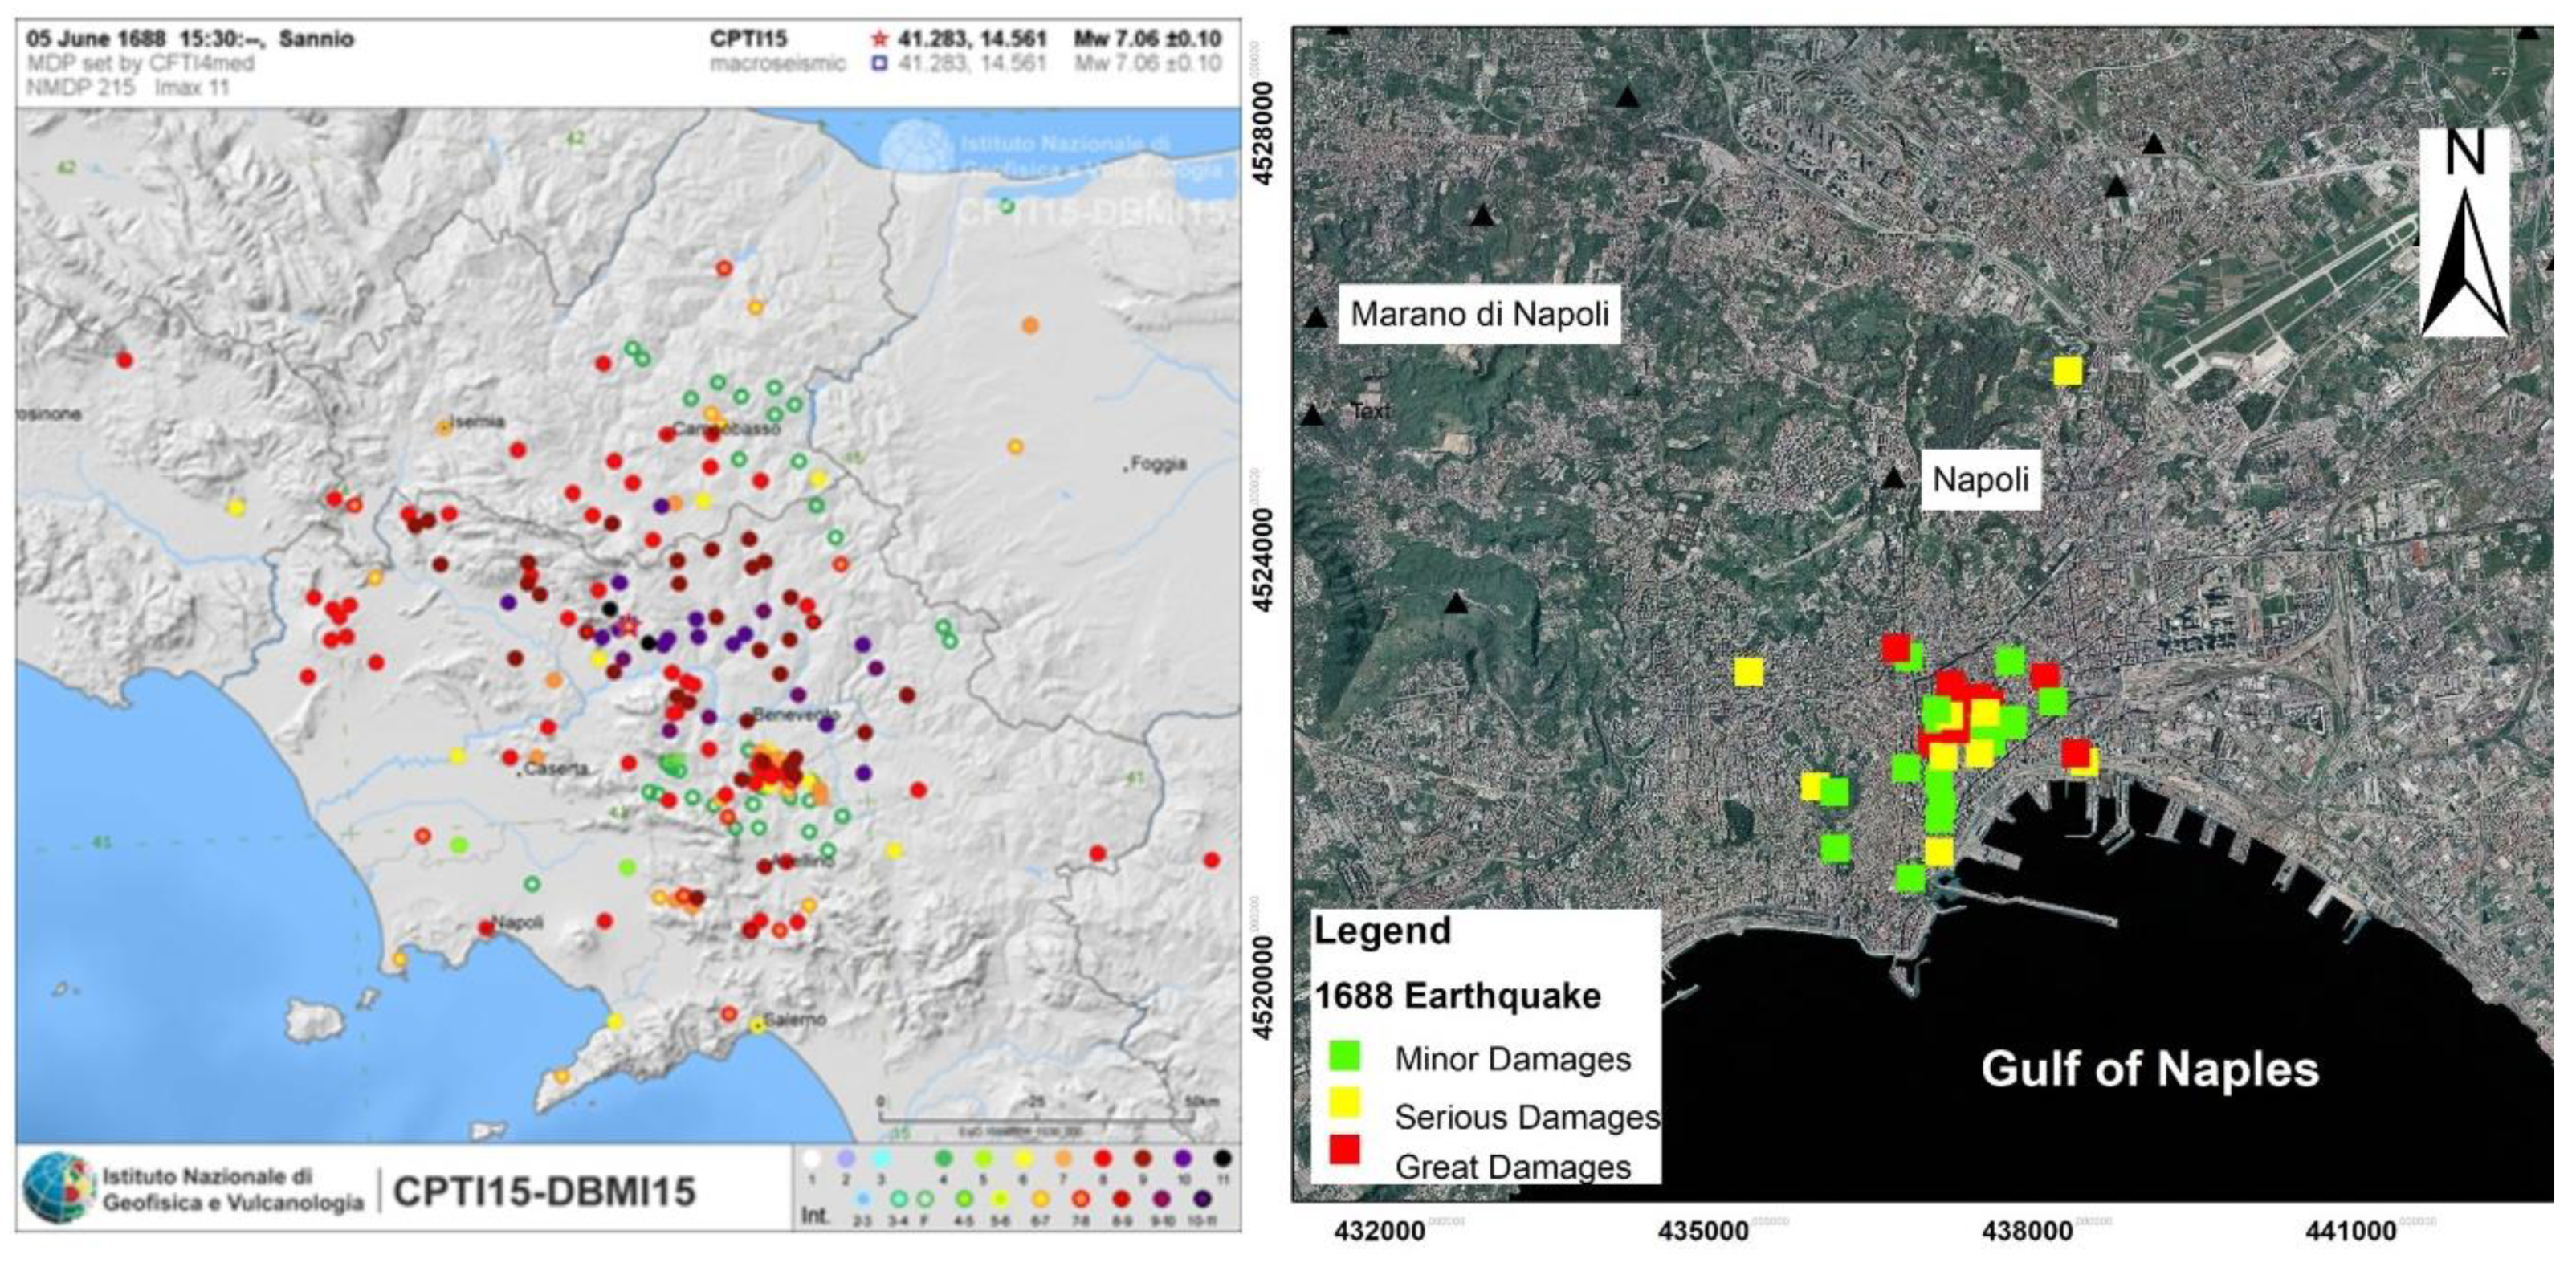Click the yellow damage square near airport

2067,372
